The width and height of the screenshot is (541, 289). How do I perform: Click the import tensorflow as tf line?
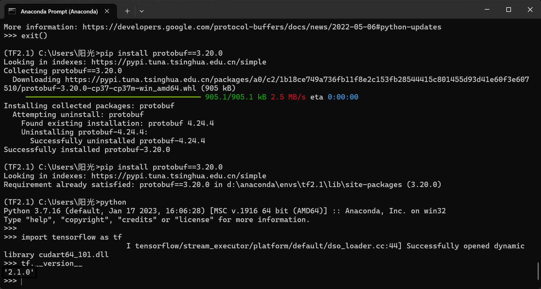(x=71, y=237)
